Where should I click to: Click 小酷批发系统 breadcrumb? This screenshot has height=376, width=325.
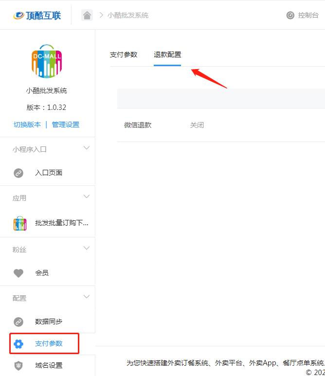pyautogui.click(x=128, y=16)
